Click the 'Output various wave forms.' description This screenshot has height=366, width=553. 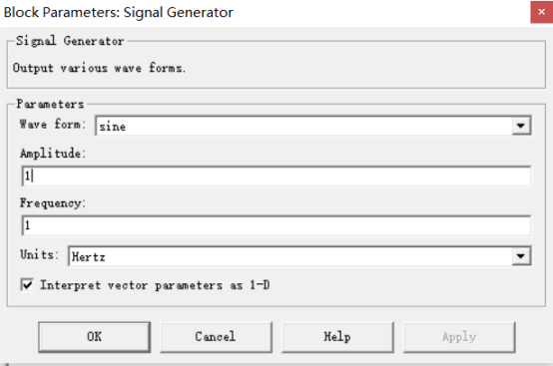click(99, 67)
